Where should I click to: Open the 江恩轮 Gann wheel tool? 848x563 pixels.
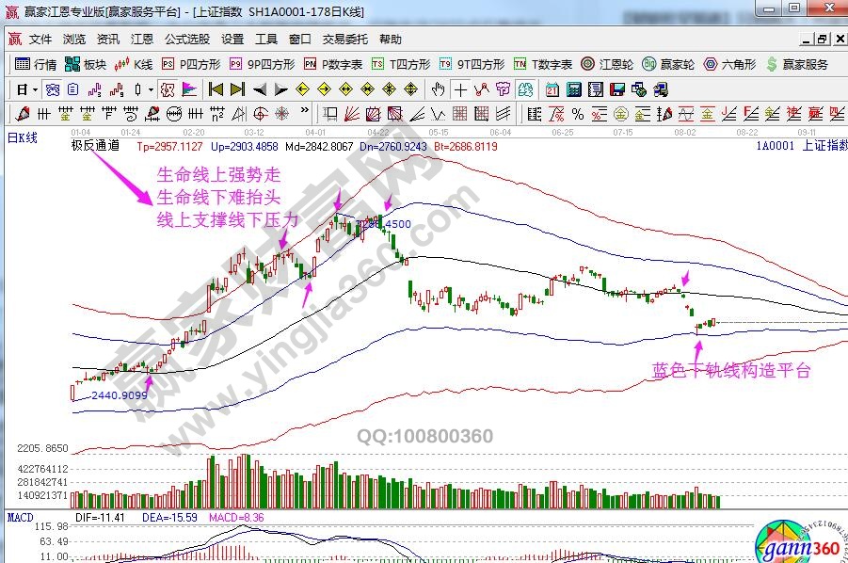[x=616, y=65]
